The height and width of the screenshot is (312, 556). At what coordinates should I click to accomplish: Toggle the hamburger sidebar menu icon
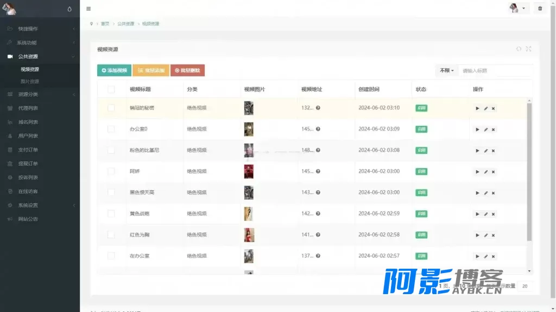click(x=89, y=9)
